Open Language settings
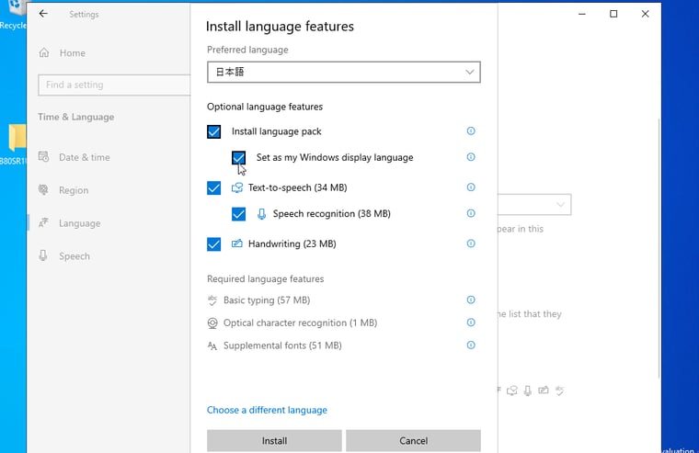Screen dimensions: 699x453 [x=79, y=223]
